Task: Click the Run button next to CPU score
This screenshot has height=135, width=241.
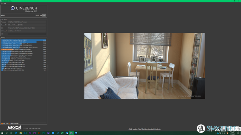Action: tap(44, 15)
